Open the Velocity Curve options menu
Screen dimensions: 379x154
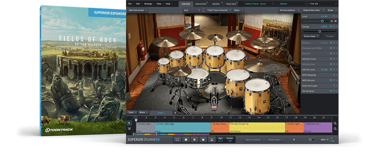[x=334, y=59]
